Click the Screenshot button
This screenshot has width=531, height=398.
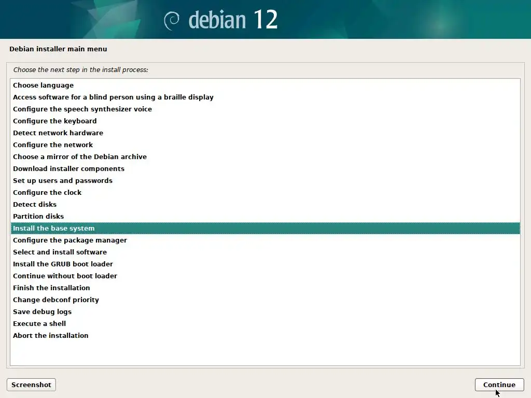[31, 385]
